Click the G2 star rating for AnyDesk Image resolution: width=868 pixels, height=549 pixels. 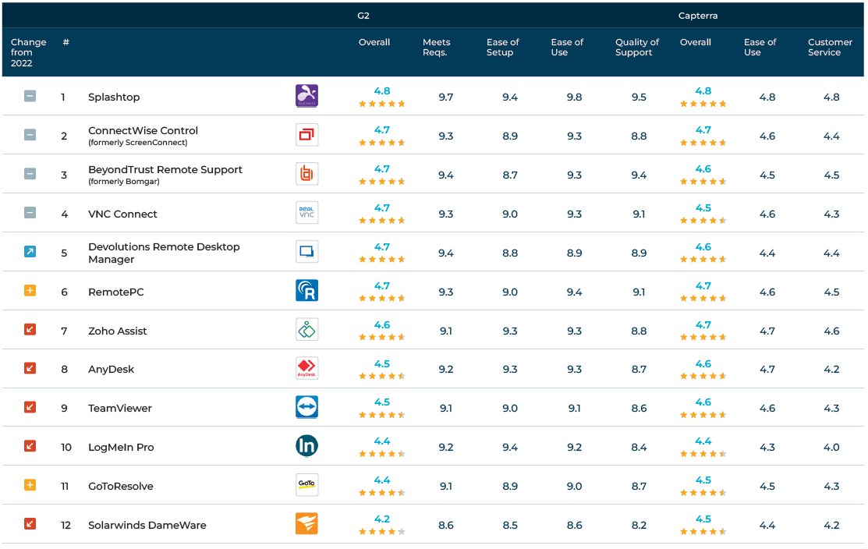pos(382,377)
